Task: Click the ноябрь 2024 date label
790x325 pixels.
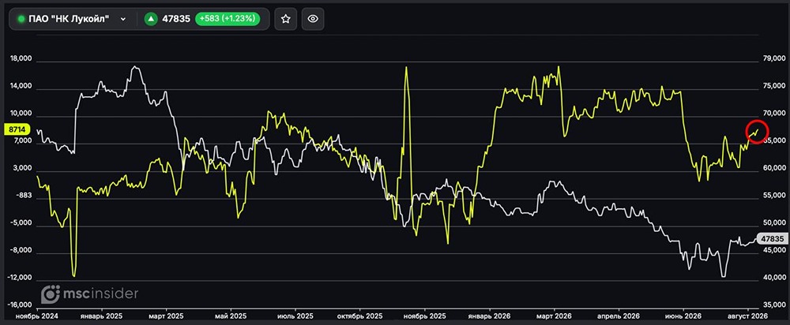Action: [37, 316]
